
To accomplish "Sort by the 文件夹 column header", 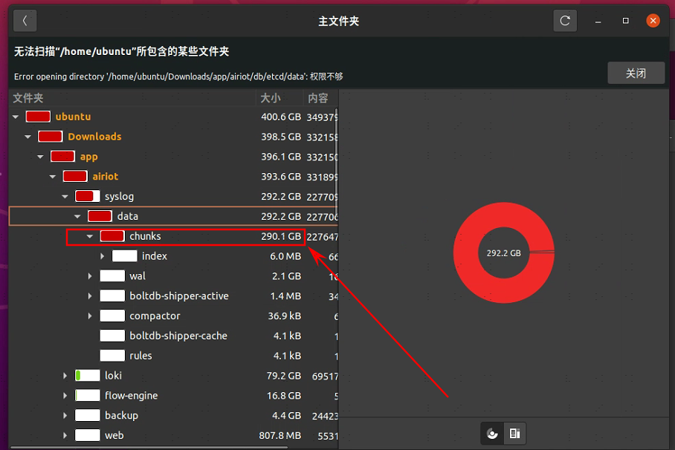I will [28, 98].
